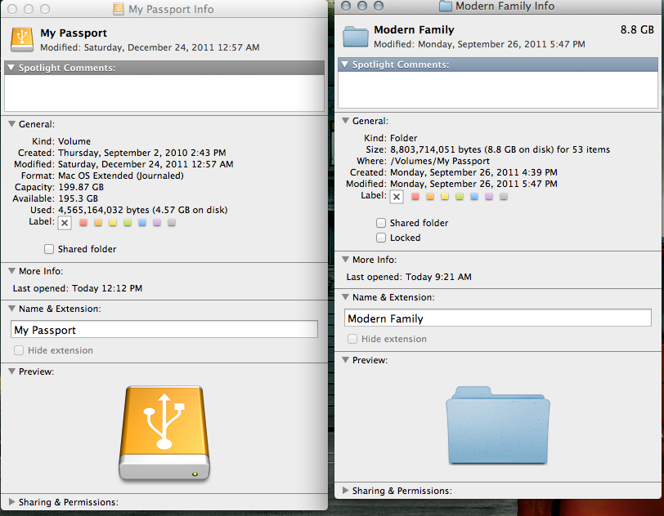Select green label in Modern Family Info
Image resolution: width=664 pixels, height=516 pixels.
[x=460, y=196]
